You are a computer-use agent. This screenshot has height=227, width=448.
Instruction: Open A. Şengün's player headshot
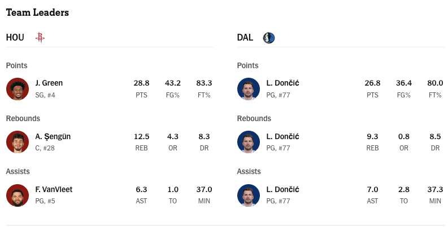tap(18, 142)
